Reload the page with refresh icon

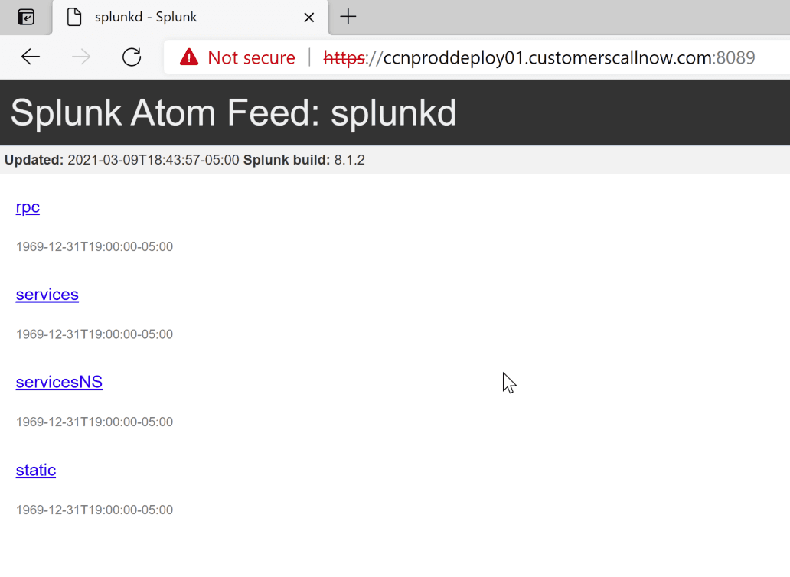tap(132, 57)
